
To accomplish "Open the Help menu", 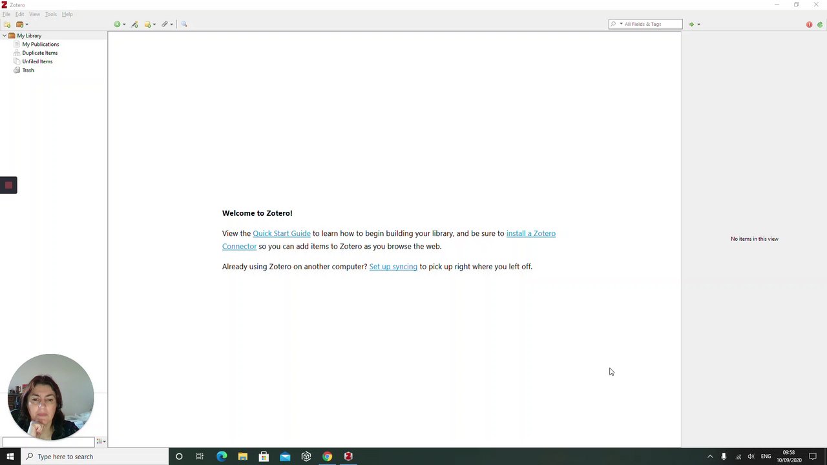I will point(67,14).
